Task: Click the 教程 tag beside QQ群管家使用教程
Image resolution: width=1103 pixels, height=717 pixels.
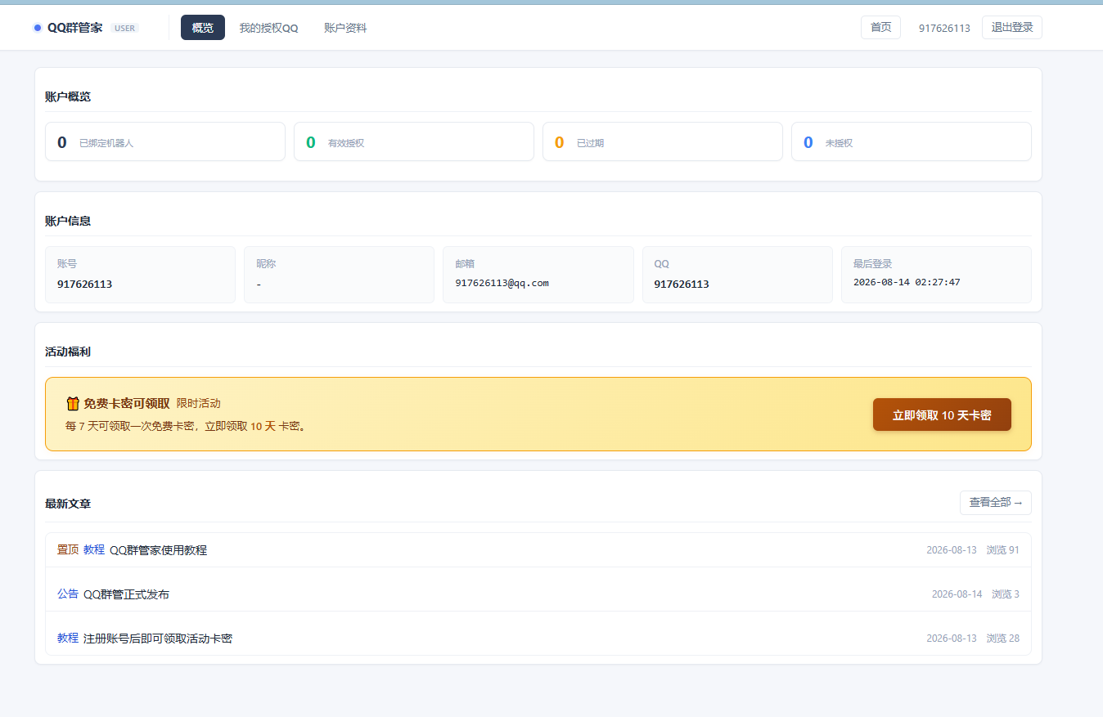Action: click(x=94, y=549)
